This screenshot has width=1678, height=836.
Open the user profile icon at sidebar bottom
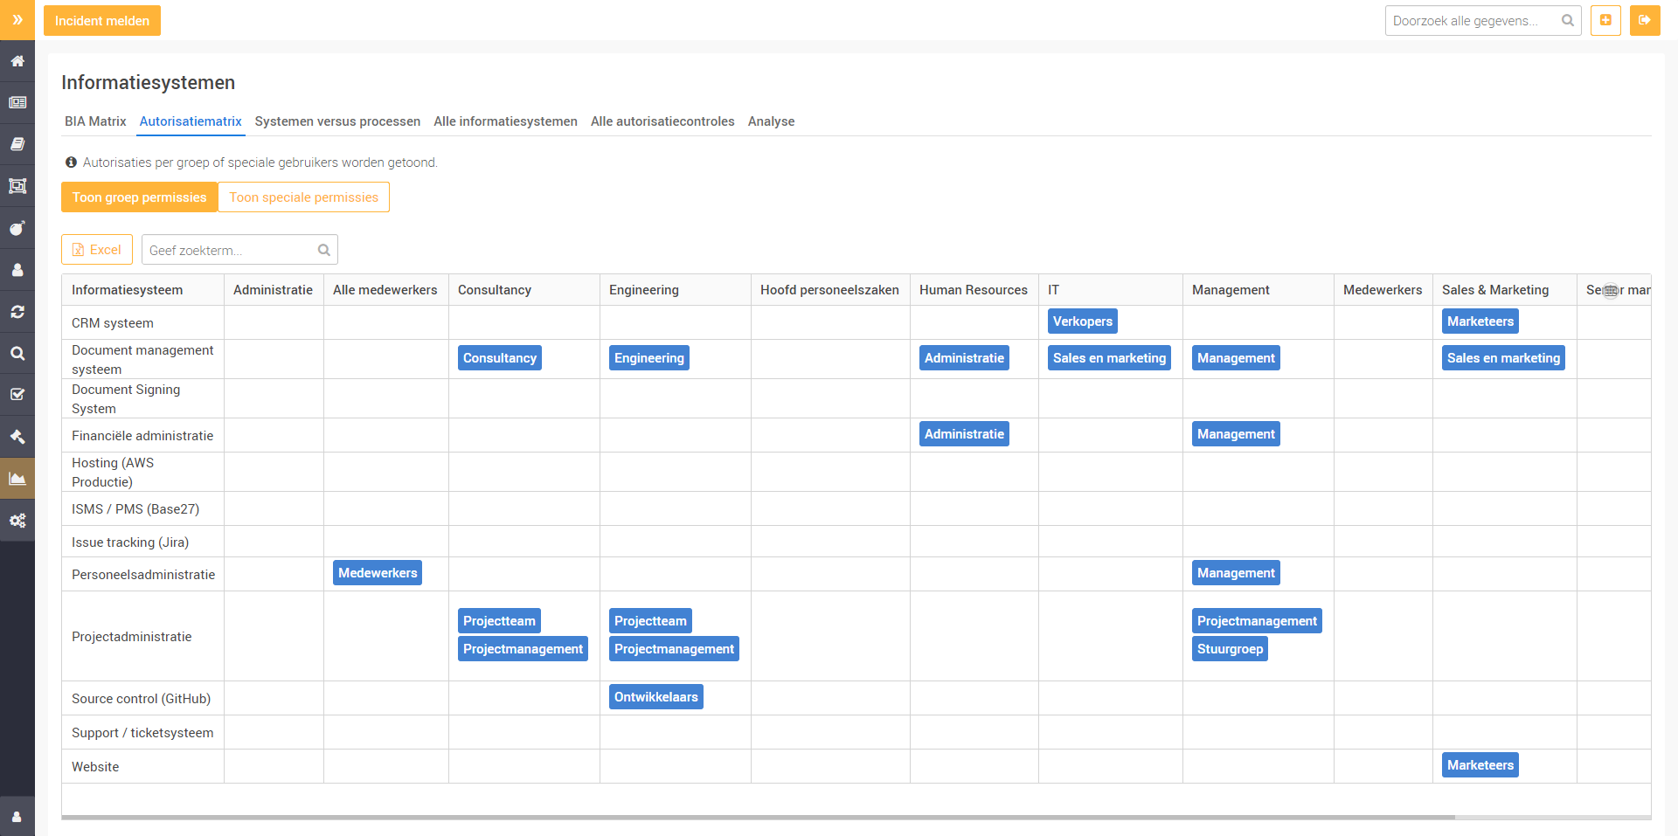coord(17,816)
